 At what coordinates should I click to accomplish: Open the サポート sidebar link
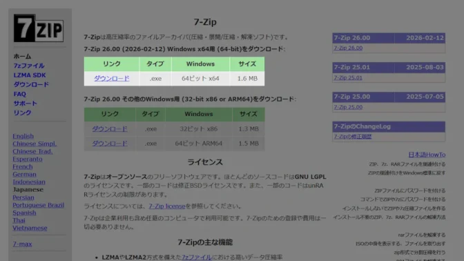point(25,104)
